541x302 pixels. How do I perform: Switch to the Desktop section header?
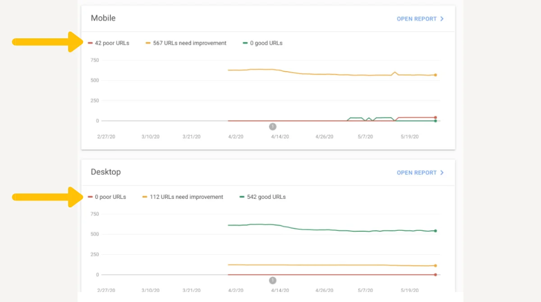(106, 172)
